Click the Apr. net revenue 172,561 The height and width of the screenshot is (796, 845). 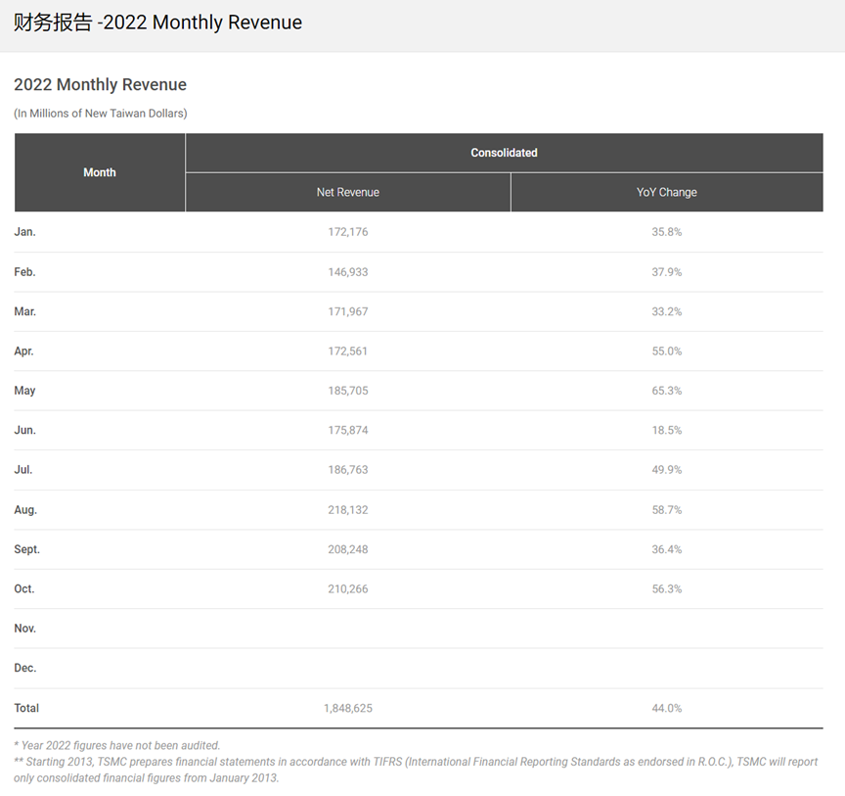point(347,351)
